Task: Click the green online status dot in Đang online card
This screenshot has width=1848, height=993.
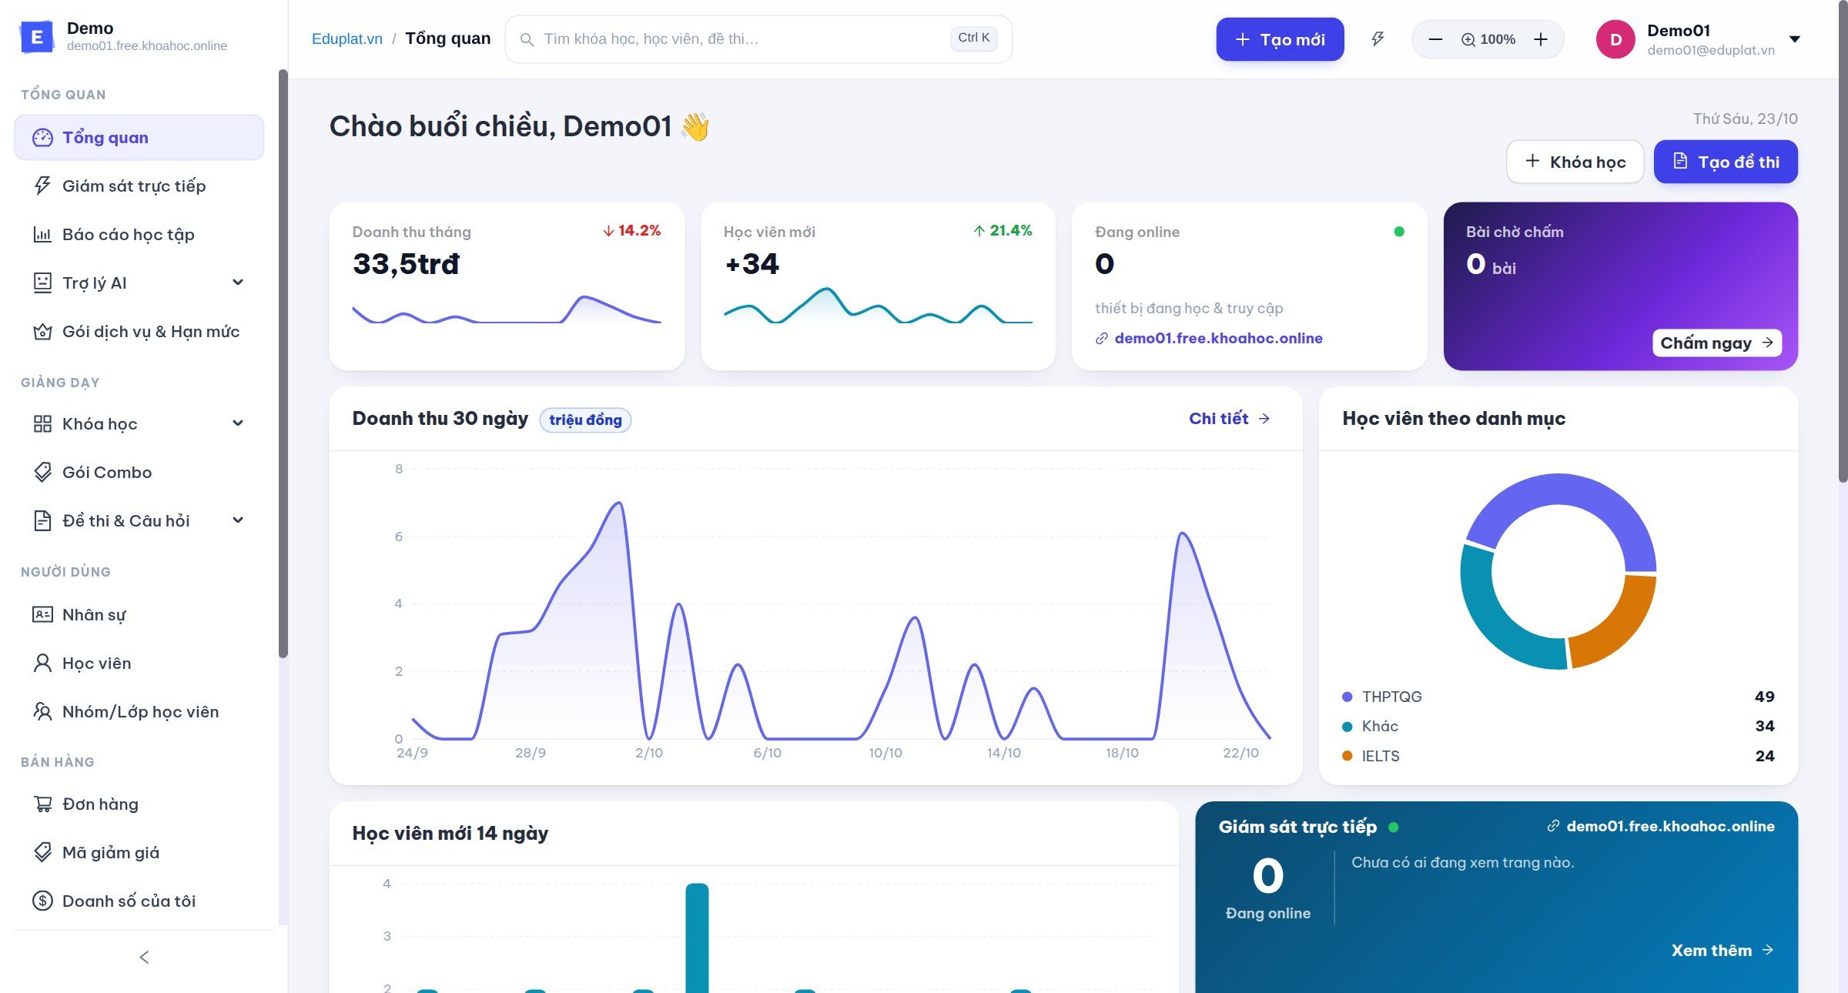Action: (1399, 232)
